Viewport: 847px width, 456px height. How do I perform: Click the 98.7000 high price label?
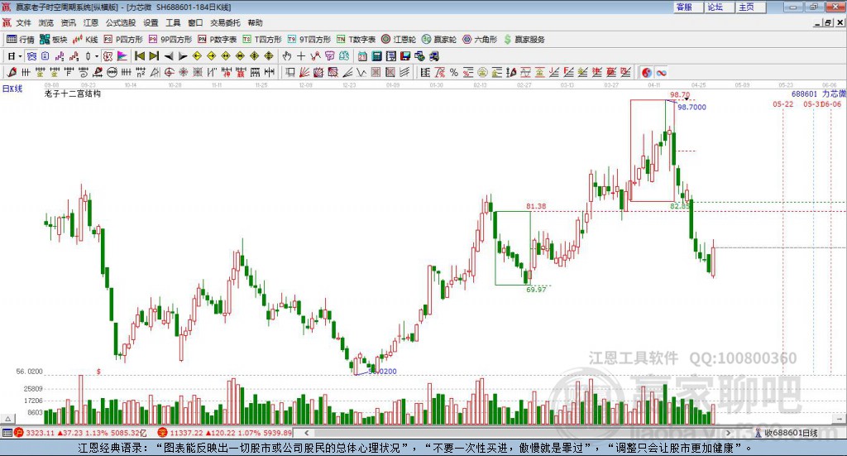(x=692, y=107)
